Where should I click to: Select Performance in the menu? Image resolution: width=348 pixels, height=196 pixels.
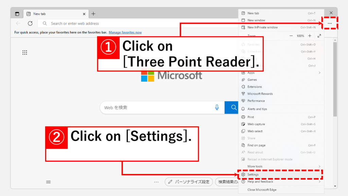281,101
